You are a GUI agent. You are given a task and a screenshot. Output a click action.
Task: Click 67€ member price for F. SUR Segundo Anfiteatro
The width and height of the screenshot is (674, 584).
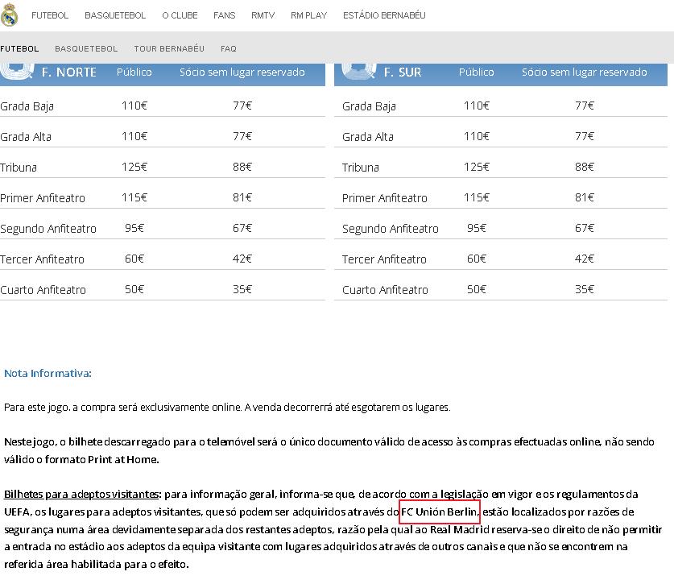point(584,228)
